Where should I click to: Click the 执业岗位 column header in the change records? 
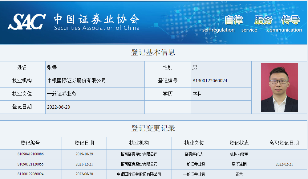pos(194,143)
